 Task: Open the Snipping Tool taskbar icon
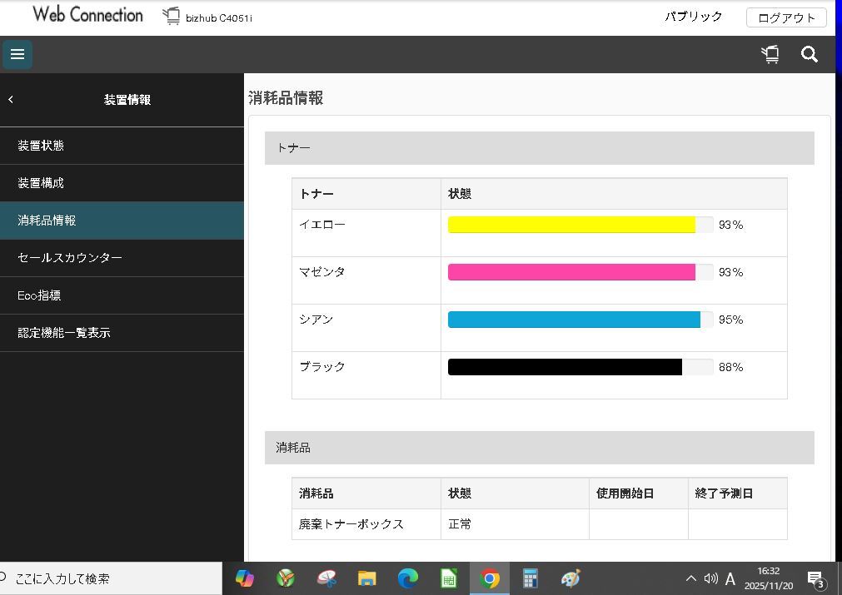pyautogui.click(x=326, y=578)
